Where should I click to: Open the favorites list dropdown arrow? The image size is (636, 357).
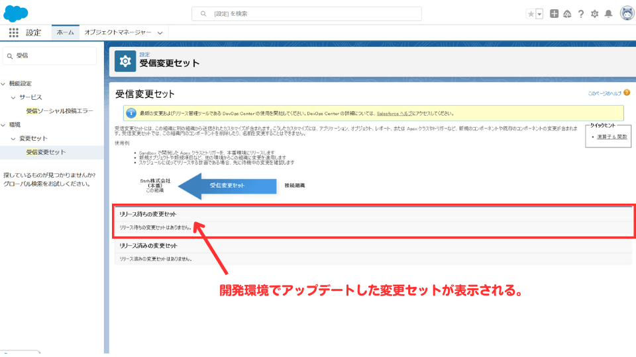(539, 14)
